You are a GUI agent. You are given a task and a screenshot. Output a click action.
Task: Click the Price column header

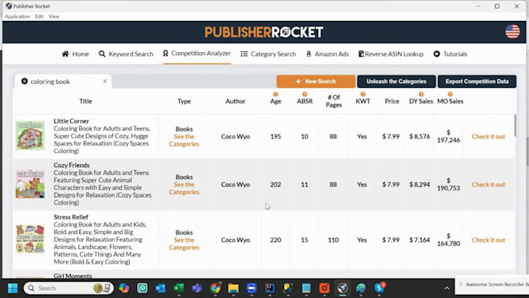[x=392, y=101]
